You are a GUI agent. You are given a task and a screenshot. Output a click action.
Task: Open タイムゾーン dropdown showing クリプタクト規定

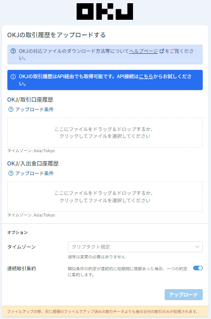(x=135, y=247)
